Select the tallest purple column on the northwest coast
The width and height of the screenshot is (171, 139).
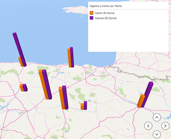click(20, 49)
